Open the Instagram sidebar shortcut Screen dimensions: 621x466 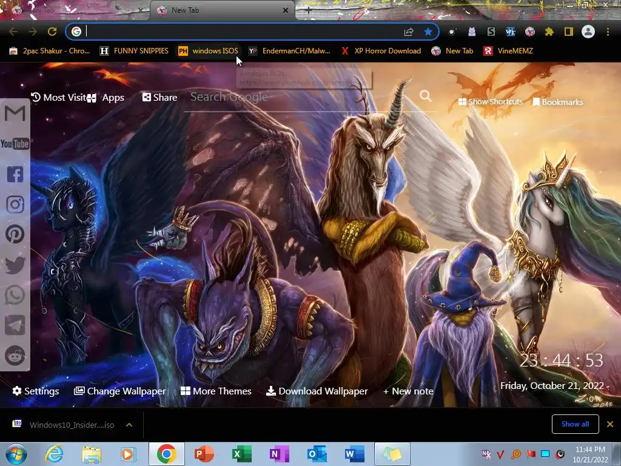point(15,204)
